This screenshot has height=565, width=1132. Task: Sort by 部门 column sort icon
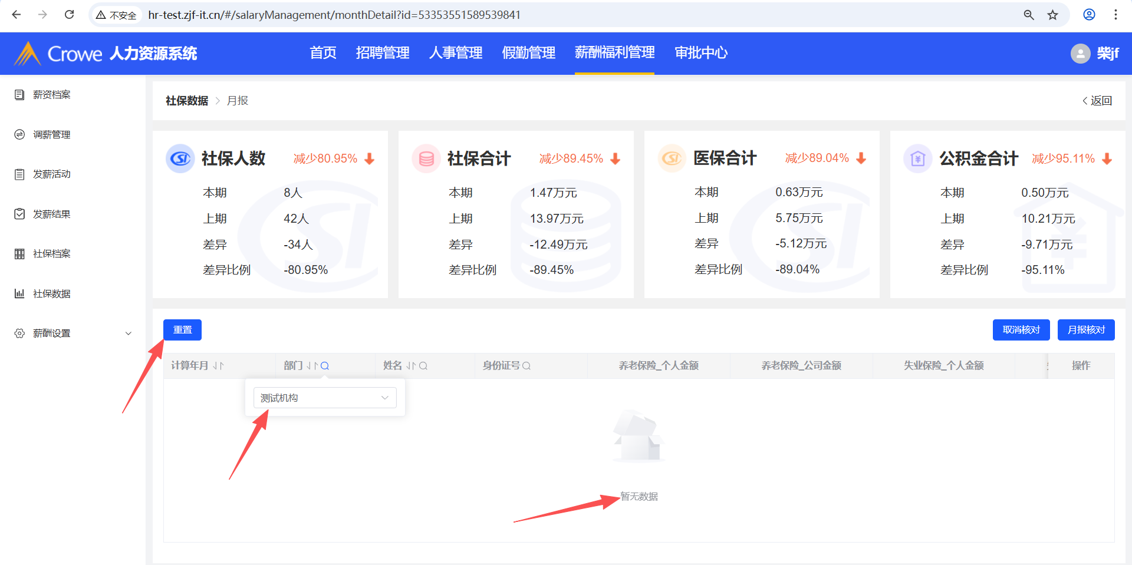pyautogui.click(x=312, y=366)
